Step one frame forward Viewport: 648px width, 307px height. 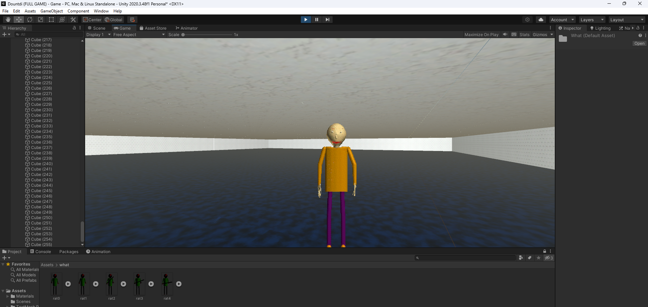(x=327, y=20)
